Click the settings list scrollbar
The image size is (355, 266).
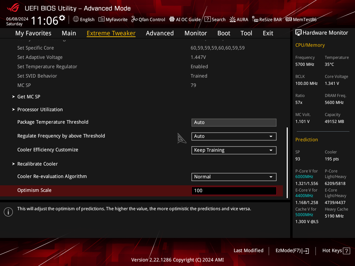click(x=287, y=163)
